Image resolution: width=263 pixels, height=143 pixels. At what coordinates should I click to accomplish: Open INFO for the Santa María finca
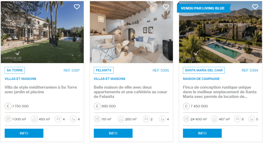[202, 133]
